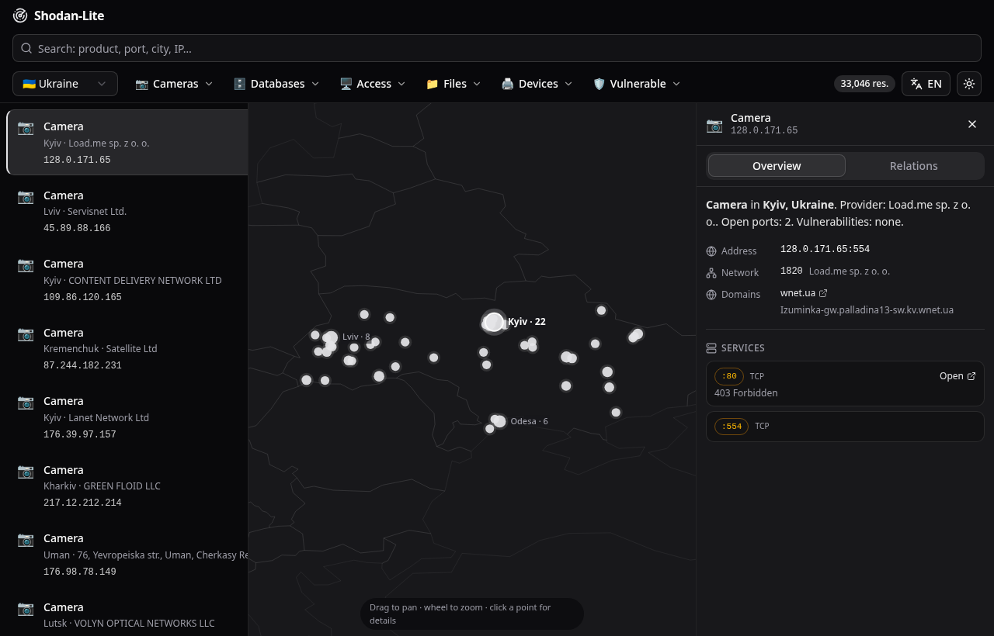Toggle the light/dark theme sun button

[969, 84]
